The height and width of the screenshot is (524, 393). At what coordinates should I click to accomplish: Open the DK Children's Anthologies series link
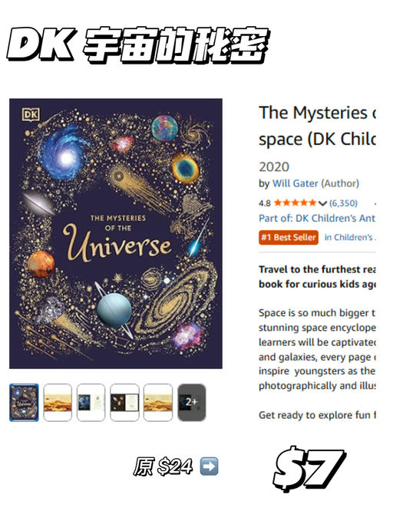click(x=317, y=218)
